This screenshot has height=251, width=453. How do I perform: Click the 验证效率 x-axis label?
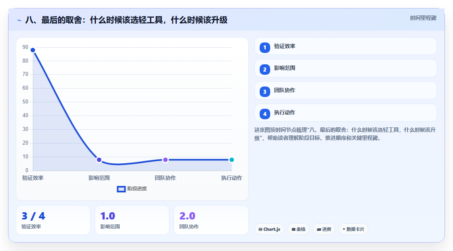point(33,178)
